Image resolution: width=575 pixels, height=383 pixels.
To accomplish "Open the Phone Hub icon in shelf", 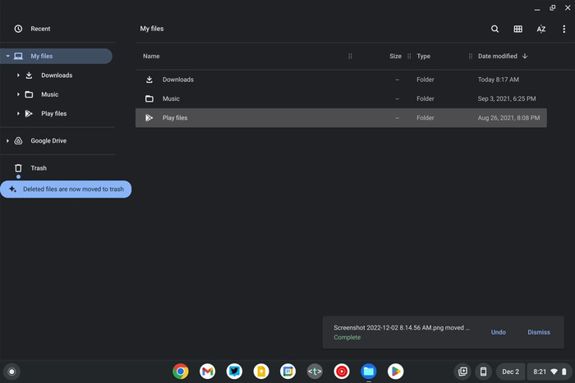I will [483, 372].
